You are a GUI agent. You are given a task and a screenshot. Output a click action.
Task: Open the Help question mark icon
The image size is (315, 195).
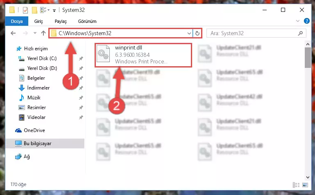coord(306,21)
